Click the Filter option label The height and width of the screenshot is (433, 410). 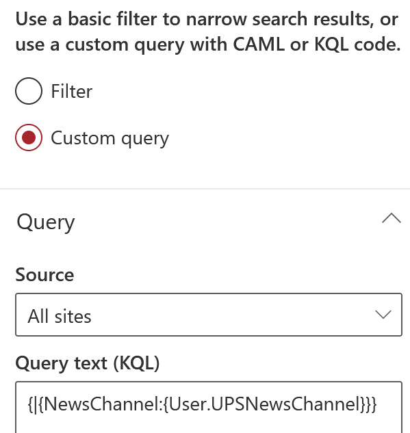click(72, 92)
